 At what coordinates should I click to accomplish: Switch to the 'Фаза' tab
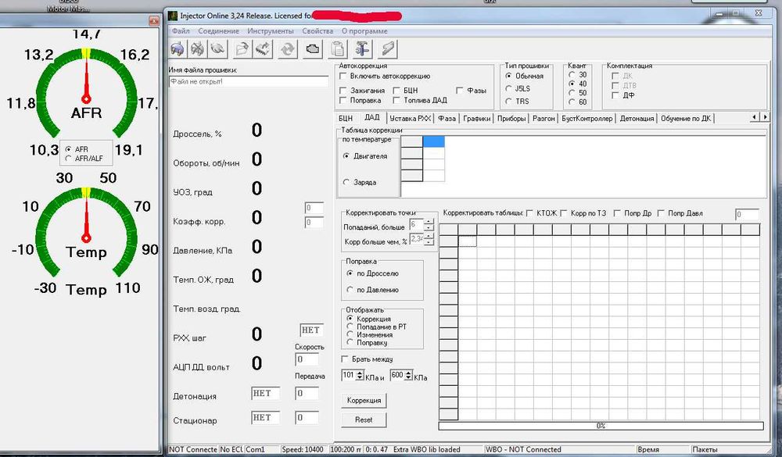(447, 119)
